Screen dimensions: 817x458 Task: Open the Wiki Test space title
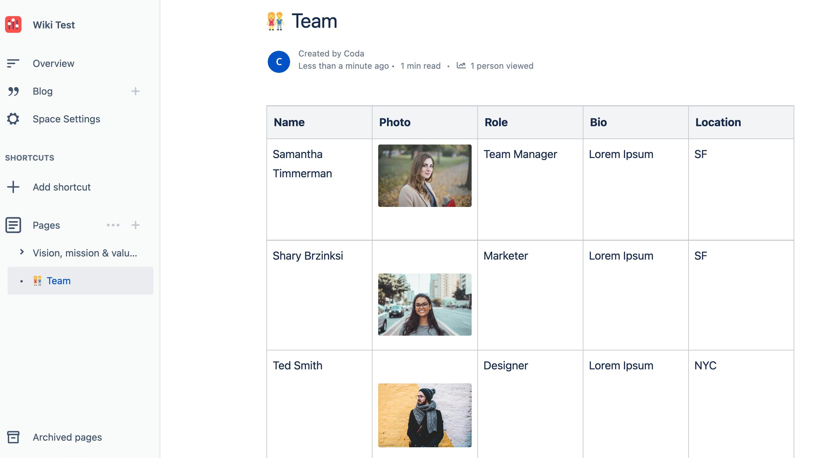(54, 25)
